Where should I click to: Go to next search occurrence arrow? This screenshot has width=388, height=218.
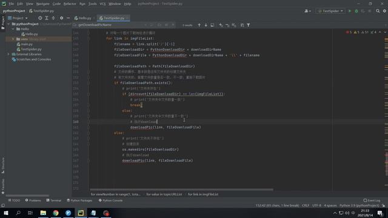coord(206,25)
